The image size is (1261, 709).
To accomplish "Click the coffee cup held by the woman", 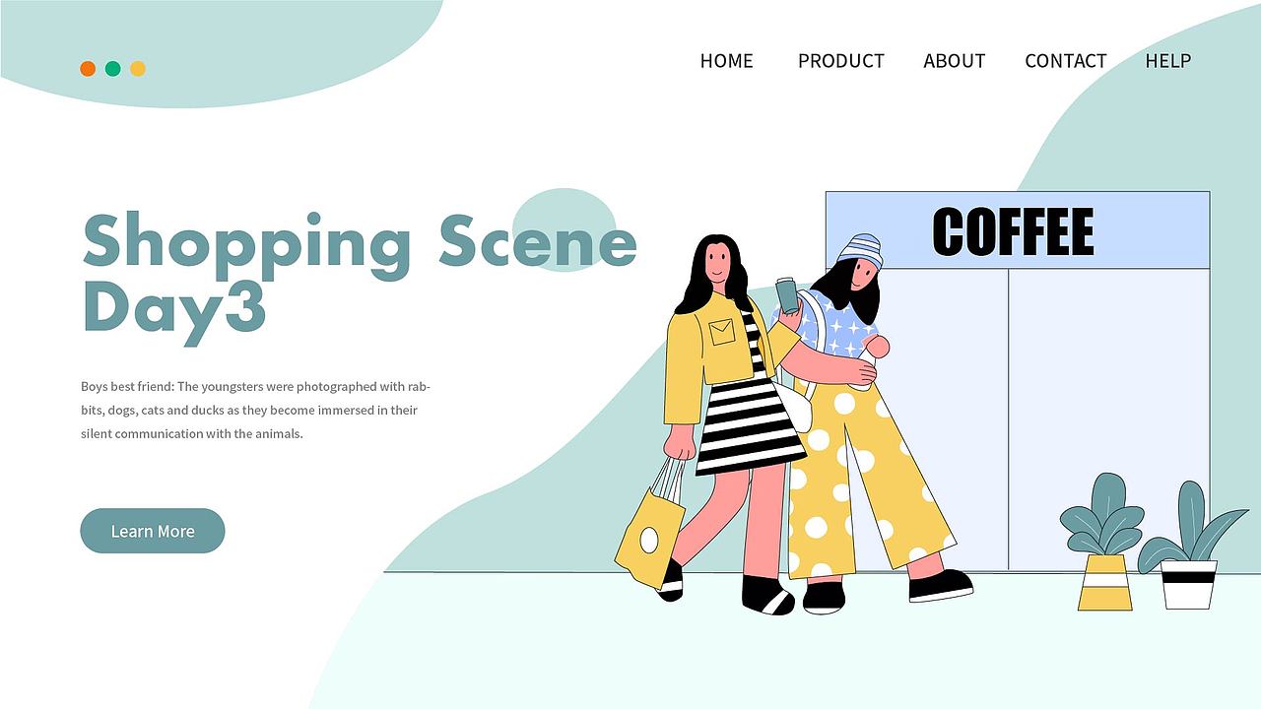I will 787,294.
